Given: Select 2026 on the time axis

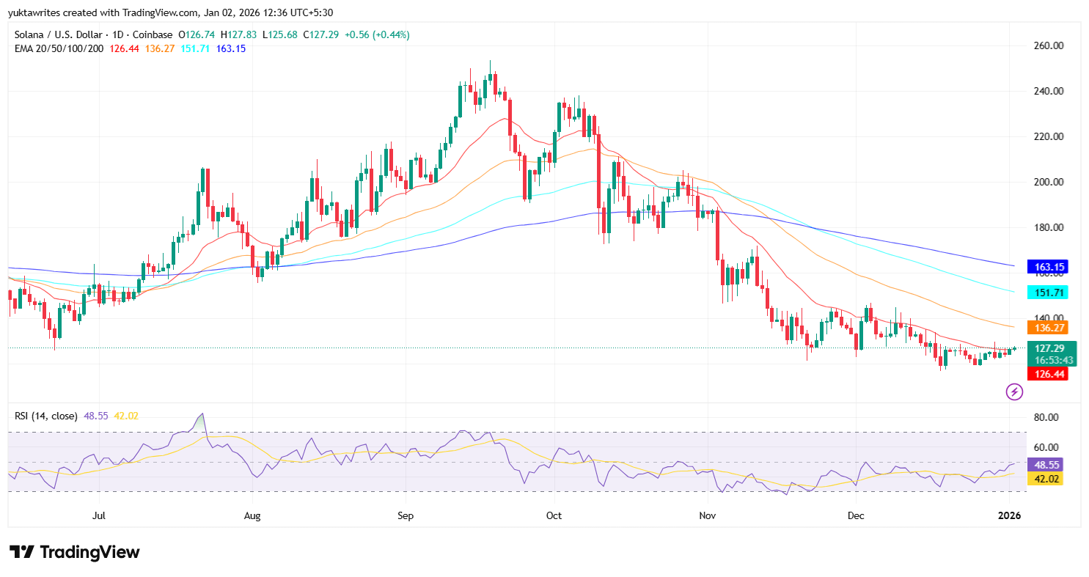Looking at the screenshot, I should click(x=1010, y=515).
